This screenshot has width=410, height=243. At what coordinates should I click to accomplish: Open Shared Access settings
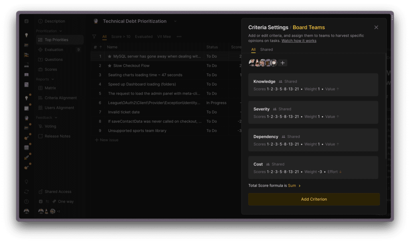click(x=55, y=191)
